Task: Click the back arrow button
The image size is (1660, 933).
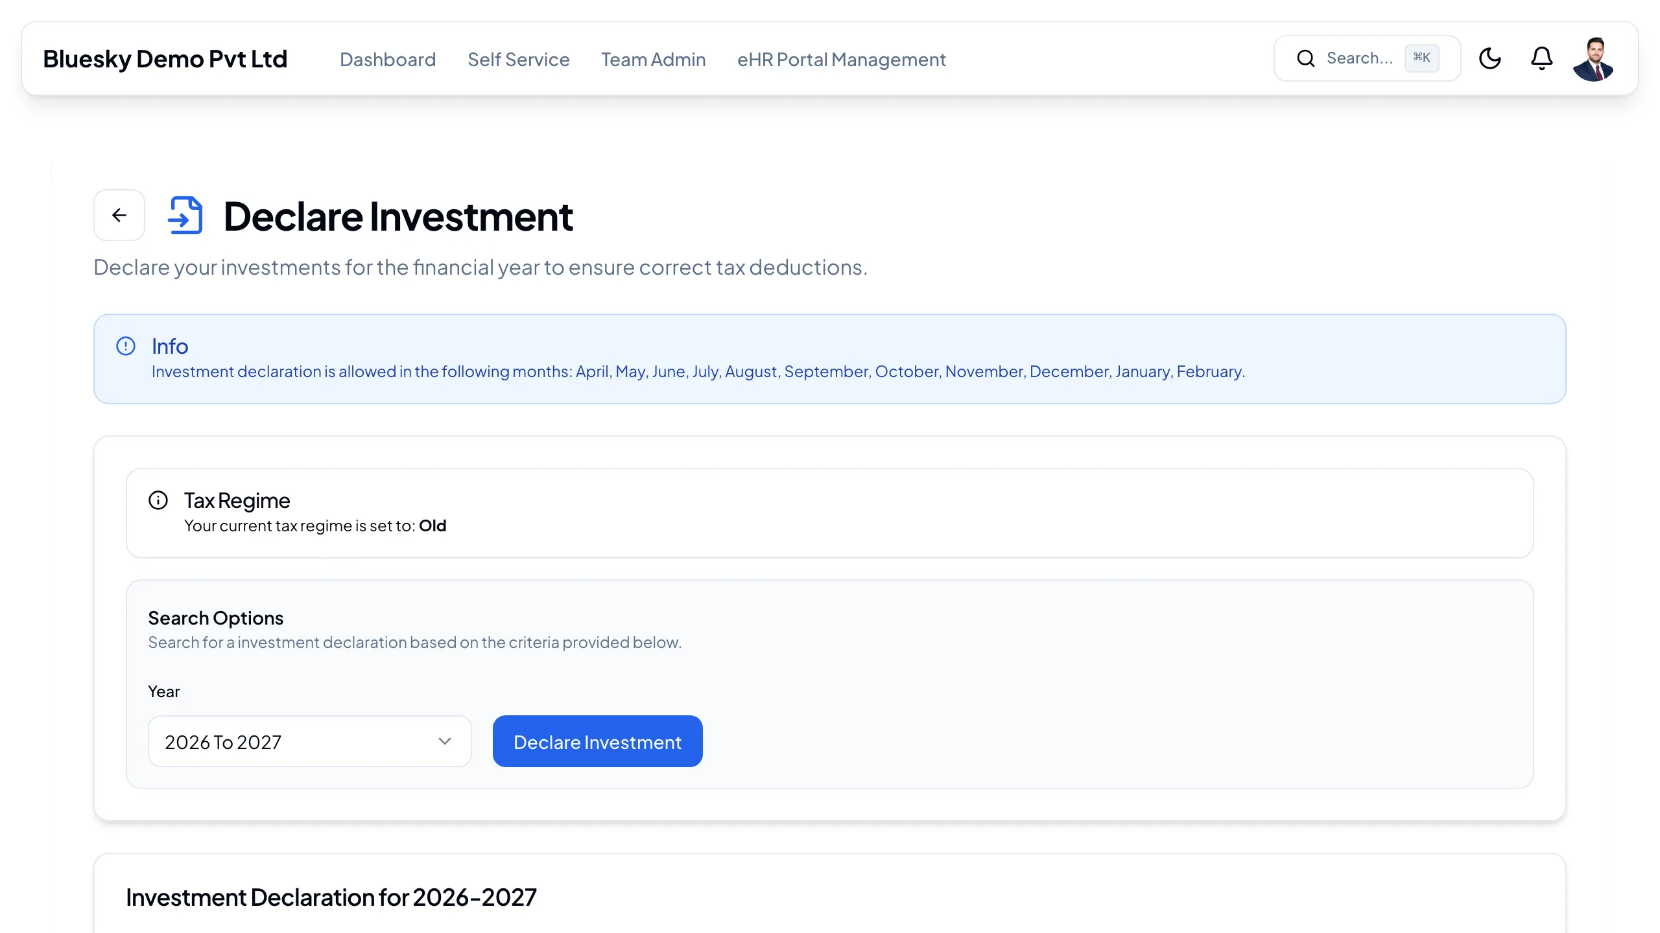Action: point(119,215)
